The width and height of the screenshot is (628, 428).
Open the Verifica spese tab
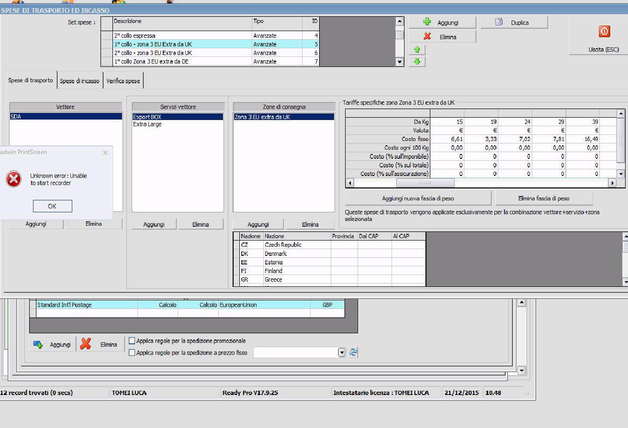click(123, 81)
